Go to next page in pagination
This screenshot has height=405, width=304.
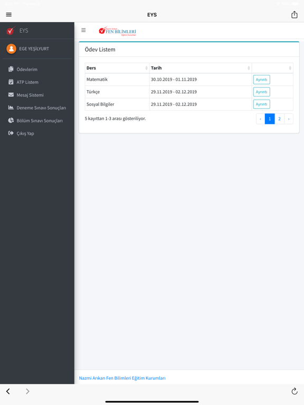point(289,119)
